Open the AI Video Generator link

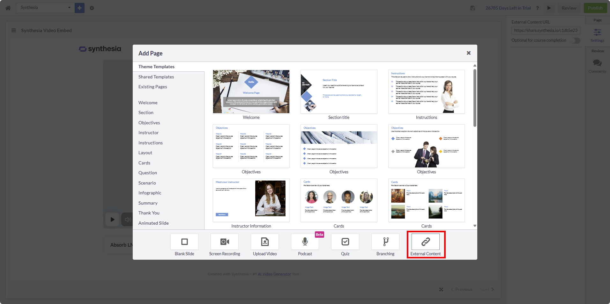pos(274,274)
